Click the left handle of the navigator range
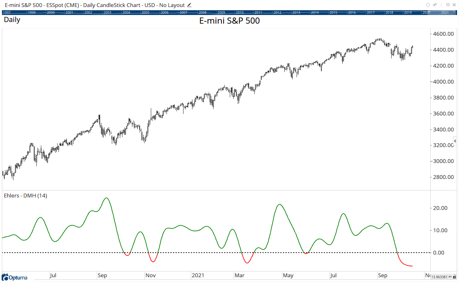The image size is (459, 282). pos(429,12)
